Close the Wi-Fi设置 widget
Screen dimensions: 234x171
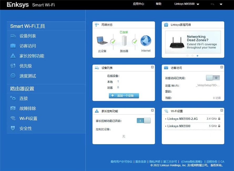tap(222, 110)
